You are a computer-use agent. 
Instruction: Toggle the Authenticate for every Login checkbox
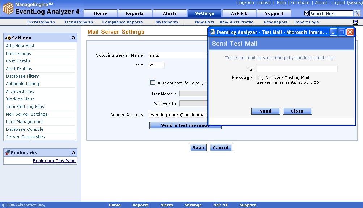(x=153, y=82)
